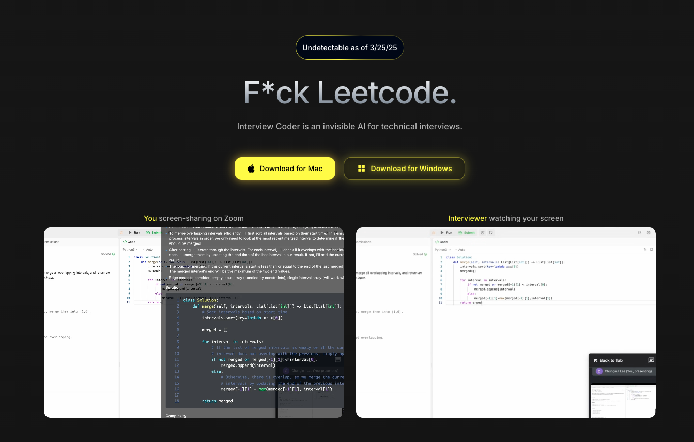Image resolution: width=694 pixels, height=442 pixels.
Task: Open chat with the speech bubble icon
Action: [x=652, y=360]
